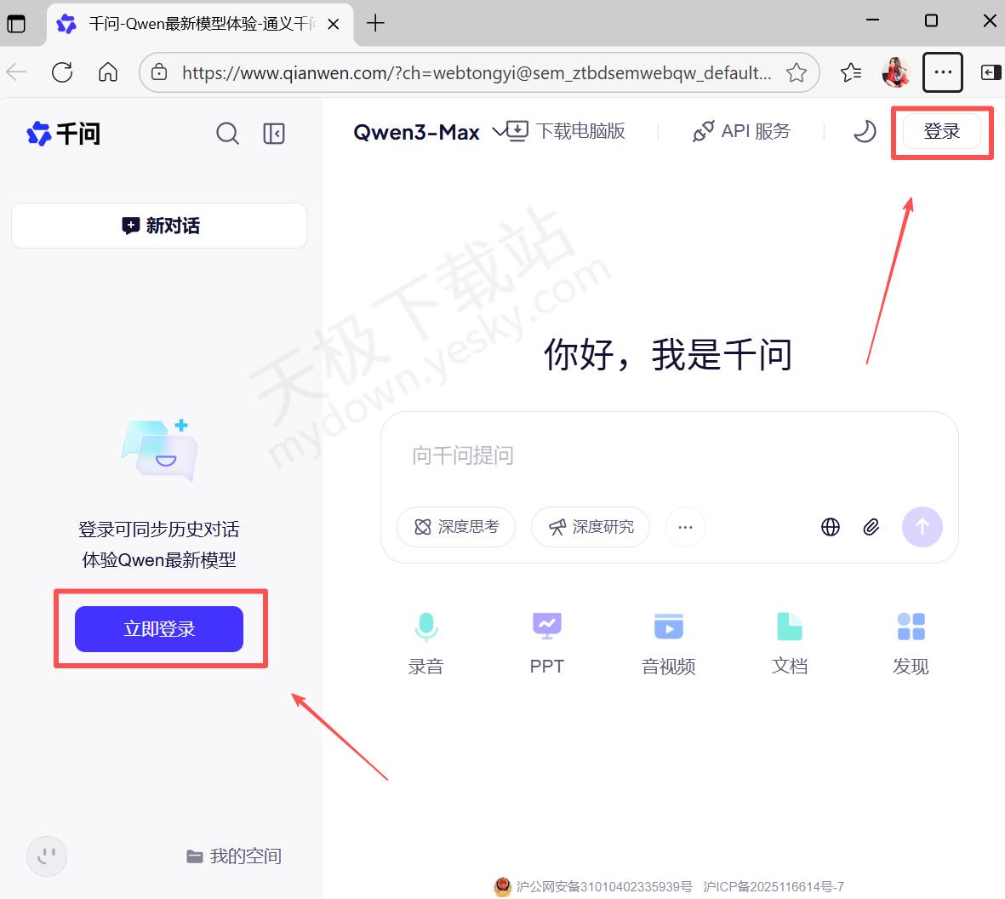Enable 深度研究 deep research mode
The width and height of the screenshot is (1005, 899).
pos(591,527)
